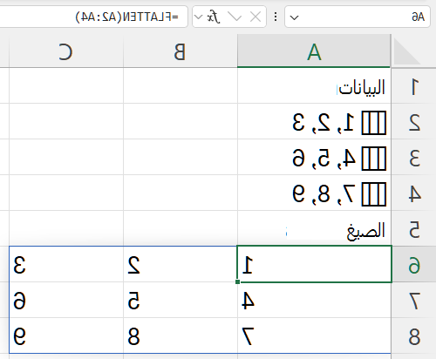Select cell B8 containing 8
Screen dimensions: 436x359
(181, 335)
